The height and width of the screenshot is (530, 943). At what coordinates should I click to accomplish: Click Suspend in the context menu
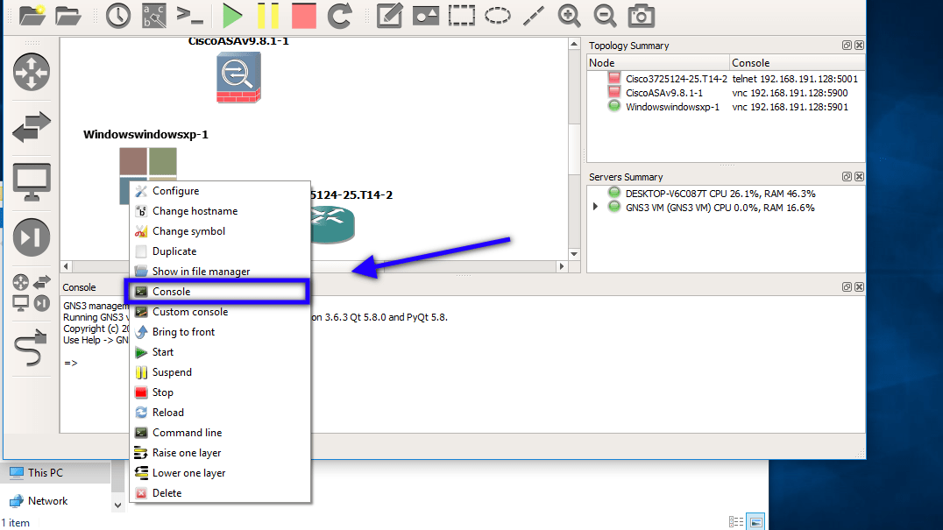click(221, 372)
